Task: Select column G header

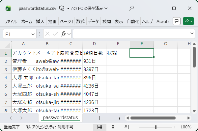Action: tap(165, 44)
